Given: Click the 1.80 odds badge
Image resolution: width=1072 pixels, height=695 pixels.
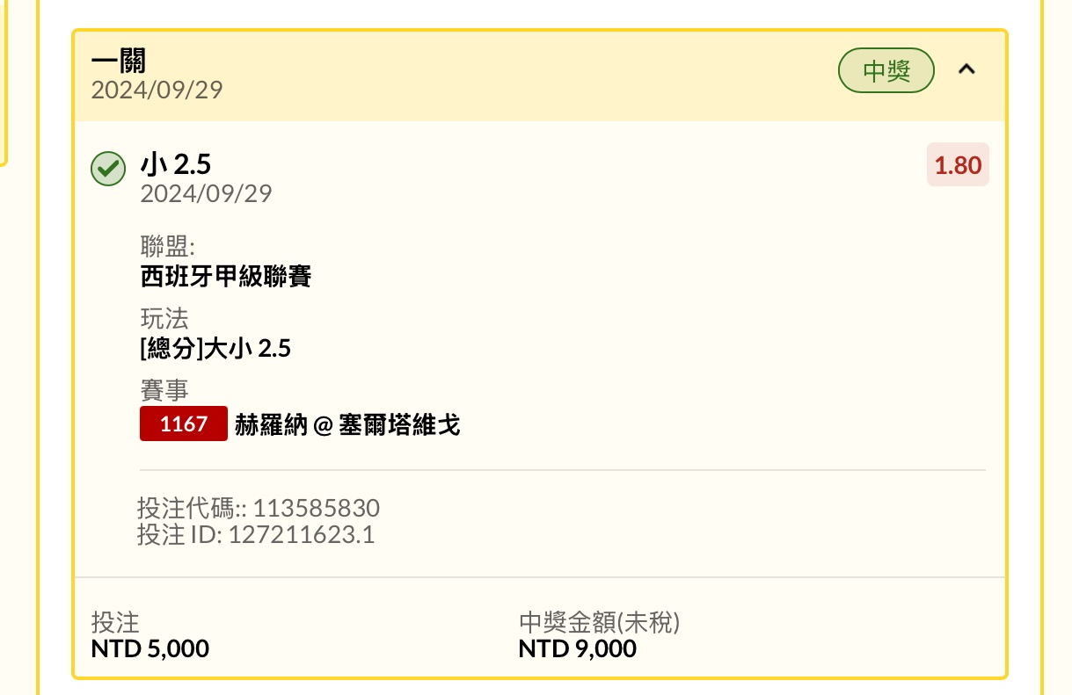Looking at the screenshot, I should click(958, 165).
